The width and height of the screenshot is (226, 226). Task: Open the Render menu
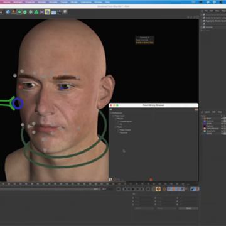74,2
